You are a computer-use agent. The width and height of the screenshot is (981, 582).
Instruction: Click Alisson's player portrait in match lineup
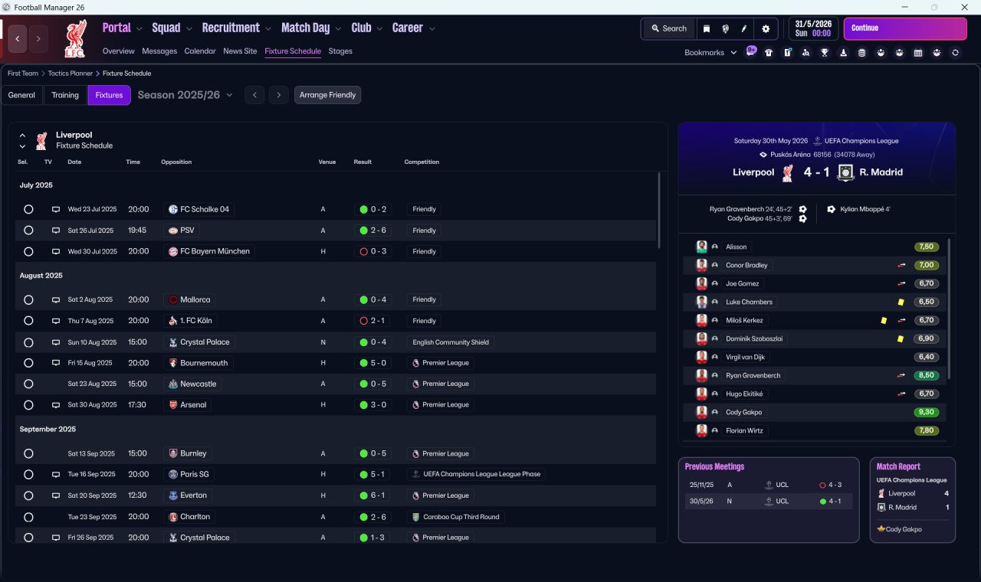click(701, 247)
